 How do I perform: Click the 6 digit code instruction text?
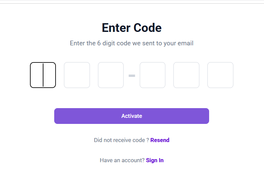click(132, 43)
